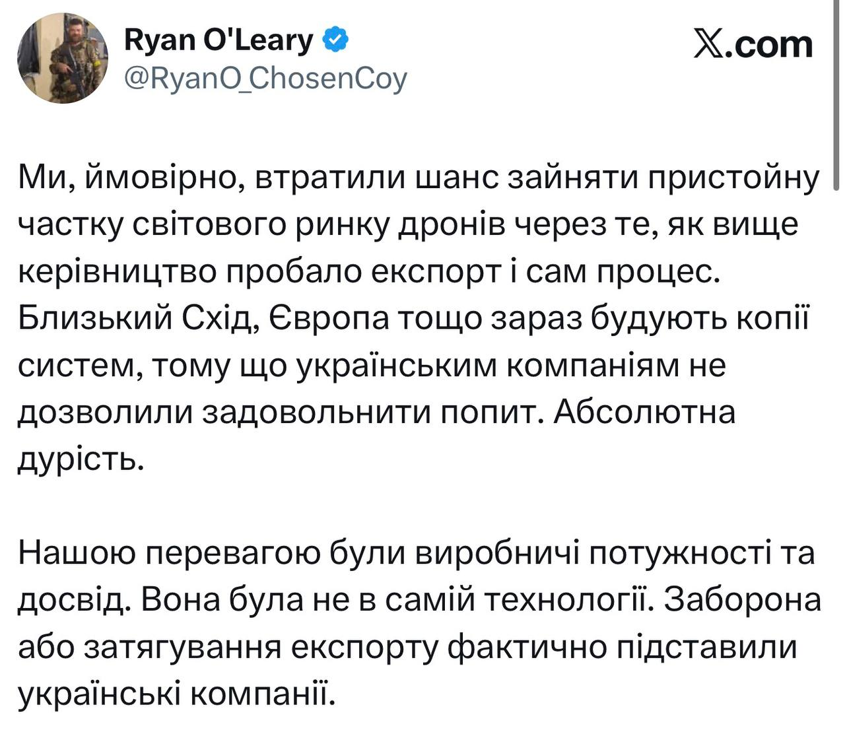Open the @RyanO_ChosenCoy handle link
This screenshot has width=845, height=738.
(265, 79)
